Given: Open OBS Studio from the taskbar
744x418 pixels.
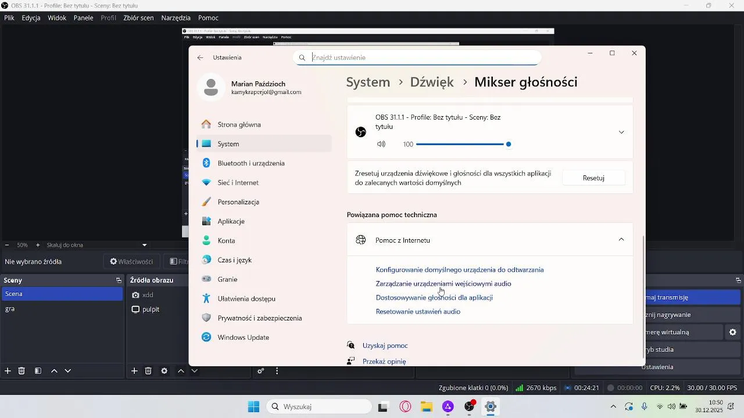Looking at the screenshot, I should 470,406.
